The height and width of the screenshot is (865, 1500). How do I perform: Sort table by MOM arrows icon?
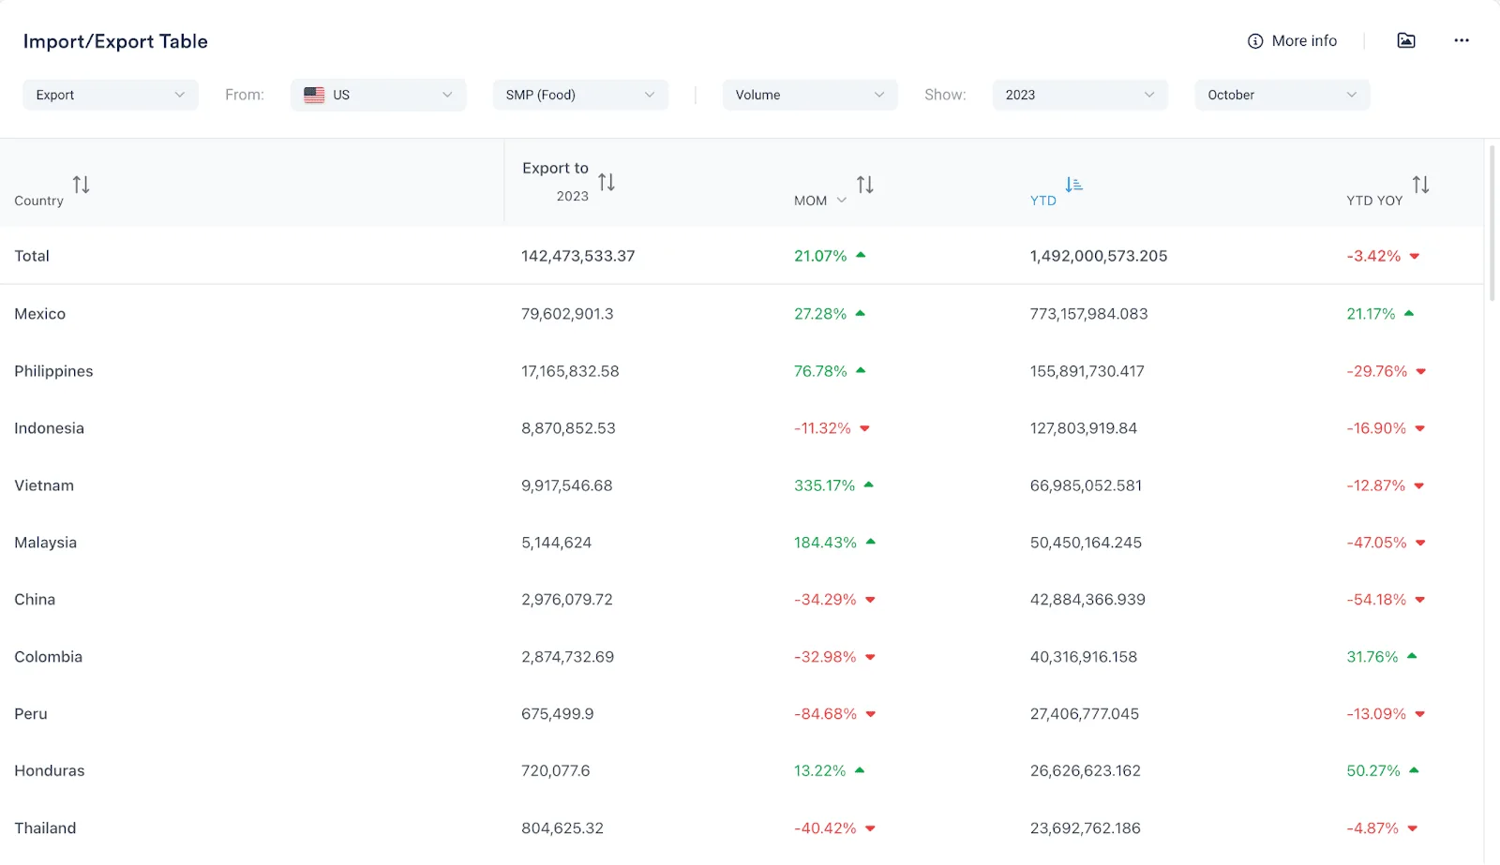pos(865,185)
